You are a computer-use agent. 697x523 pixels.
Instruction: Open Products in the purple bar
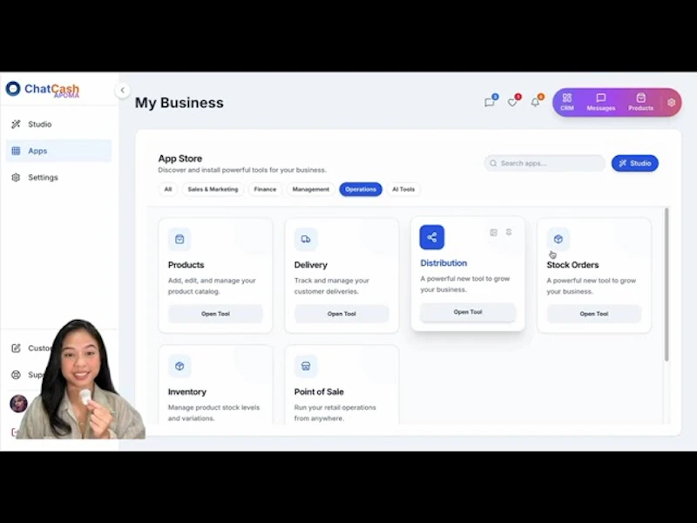[x=640, y=102]
